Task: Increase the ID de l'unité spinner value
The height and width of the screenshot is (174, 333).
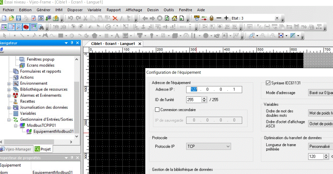Action: pyautogui.click(x=205, y=98)
